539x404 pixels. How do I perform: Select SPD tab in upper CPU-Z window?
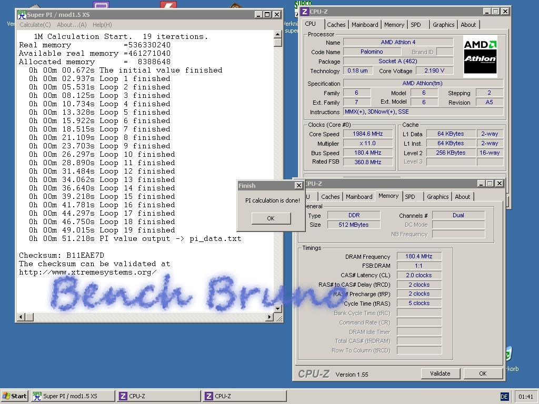(416, 25)
